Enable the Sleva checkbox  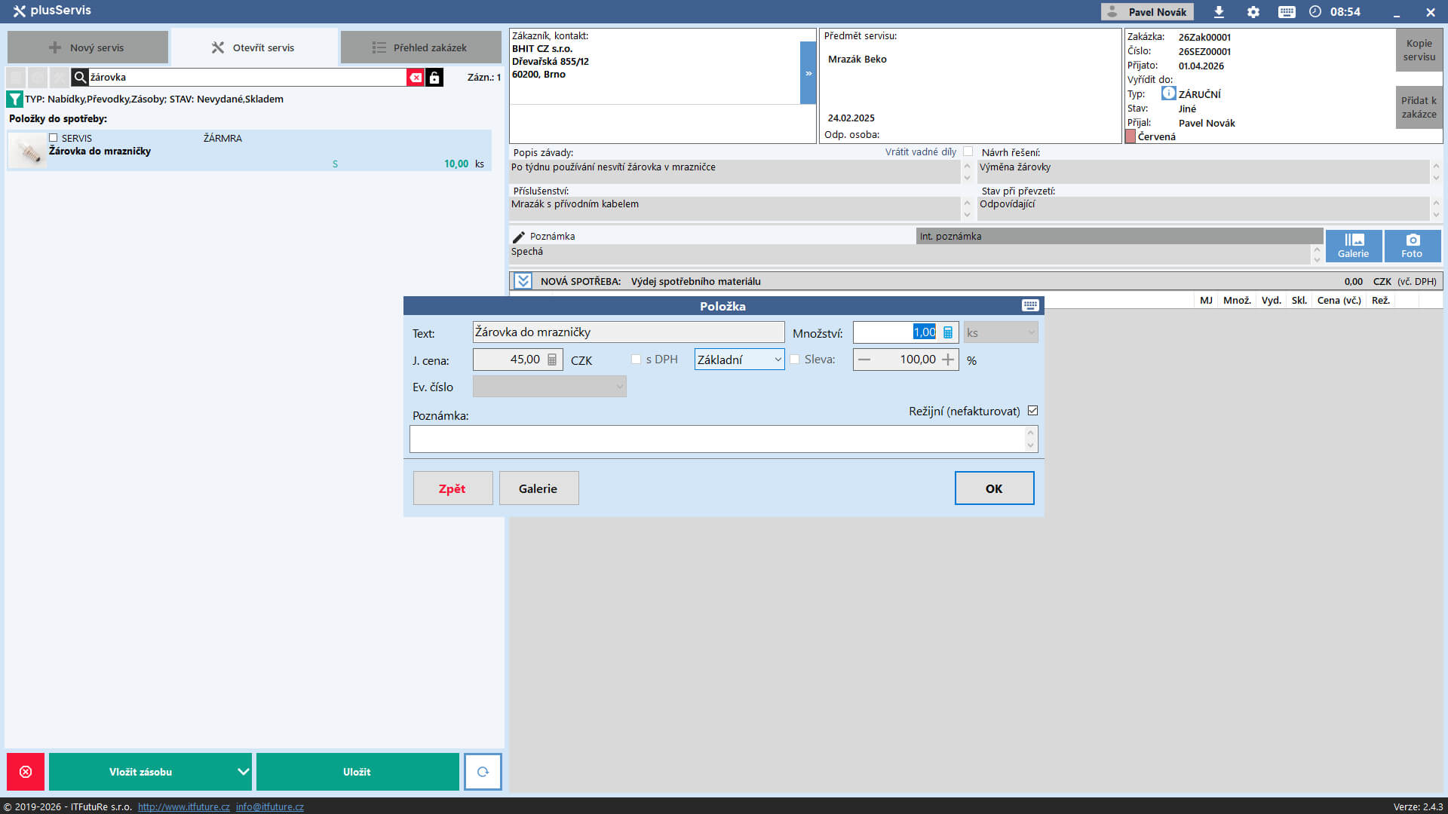(x=794, y=360)
